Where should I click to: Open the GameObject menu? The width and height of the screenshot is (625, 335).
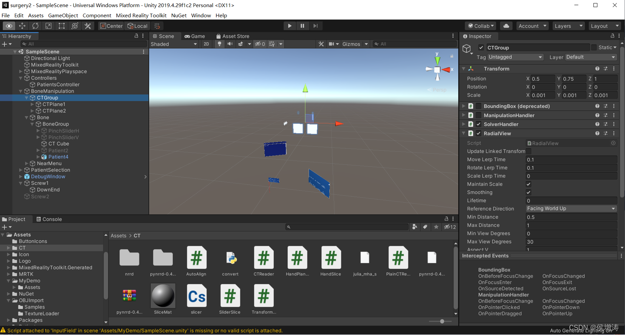tap(63, 15)
